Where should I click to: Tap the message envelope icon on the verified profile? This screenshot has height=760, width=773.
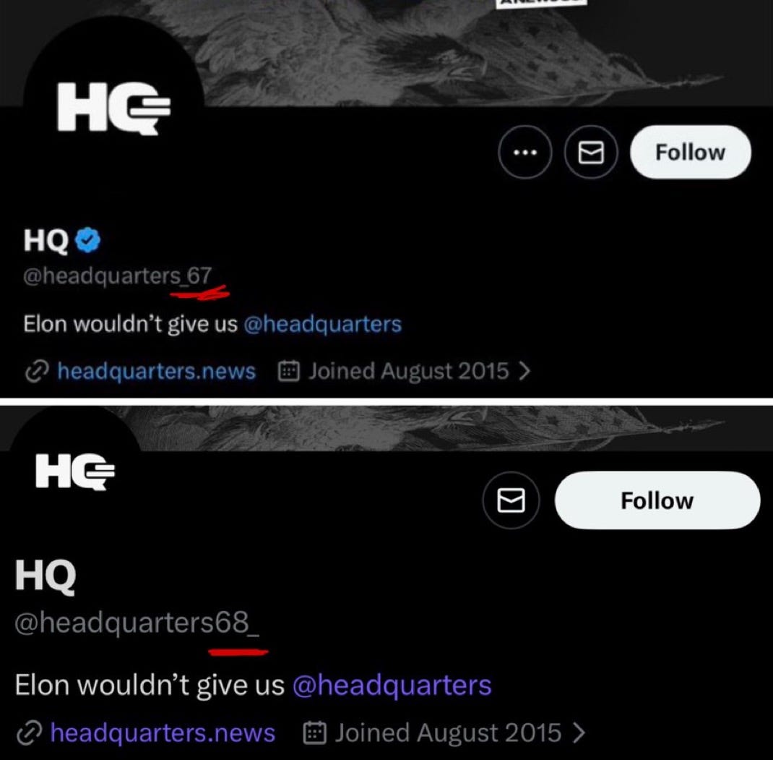(x=591, y=152)
